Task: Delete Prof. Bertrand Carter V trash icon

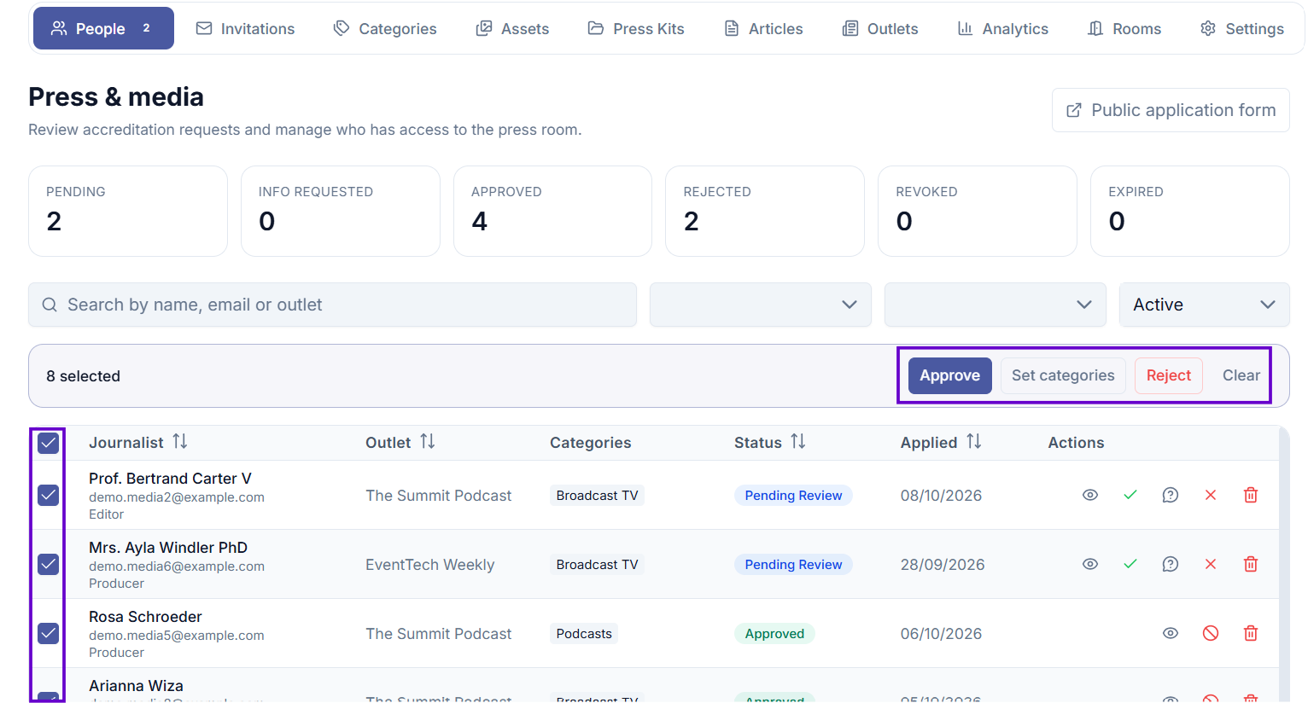Action: (x=1251, y=495)
